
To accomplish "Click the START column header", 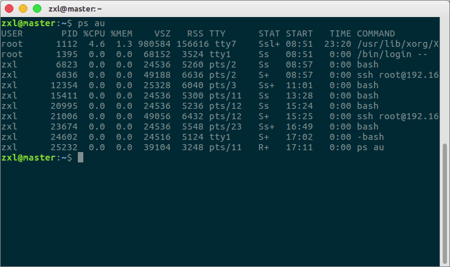I will pos(299,33).
